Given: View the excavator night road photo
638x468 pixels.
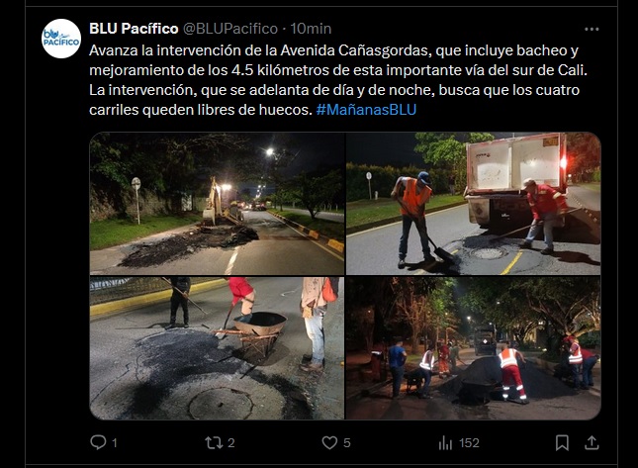Looking at the screenshot, I should [x=217, y=204].
